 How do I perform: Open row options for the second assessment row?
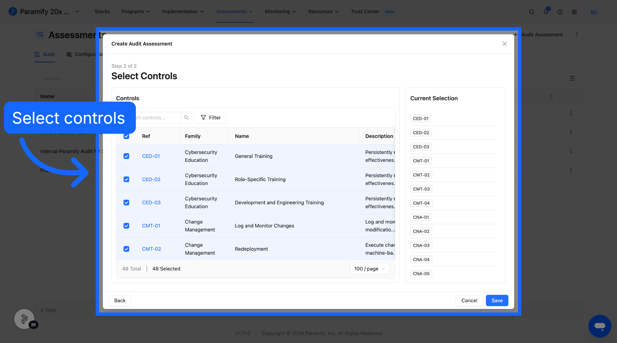(x=571, y=132)
